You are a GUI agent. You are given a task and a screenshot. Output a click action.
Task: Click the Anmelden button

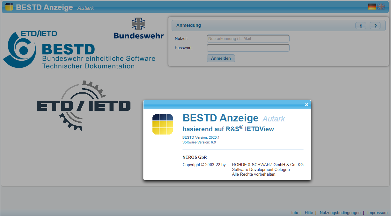[x=221, y=58]
